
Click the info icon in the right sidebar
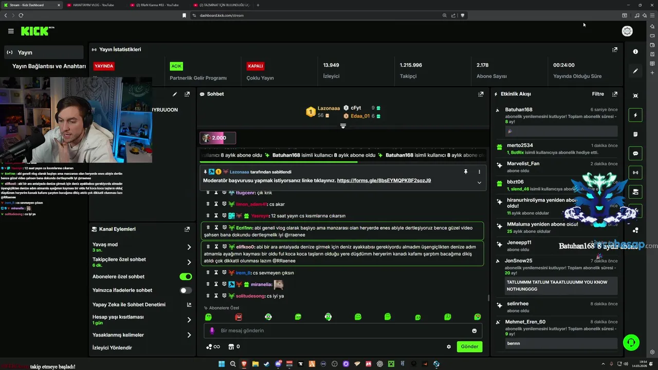click(635, 51)
